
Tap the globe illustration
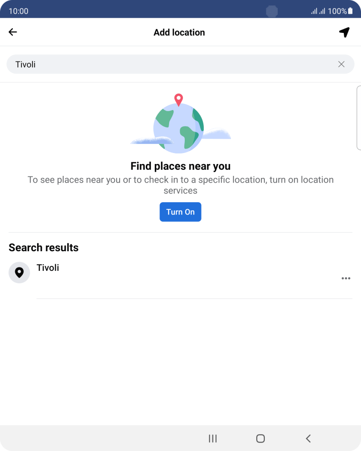[x=179, y=128]
